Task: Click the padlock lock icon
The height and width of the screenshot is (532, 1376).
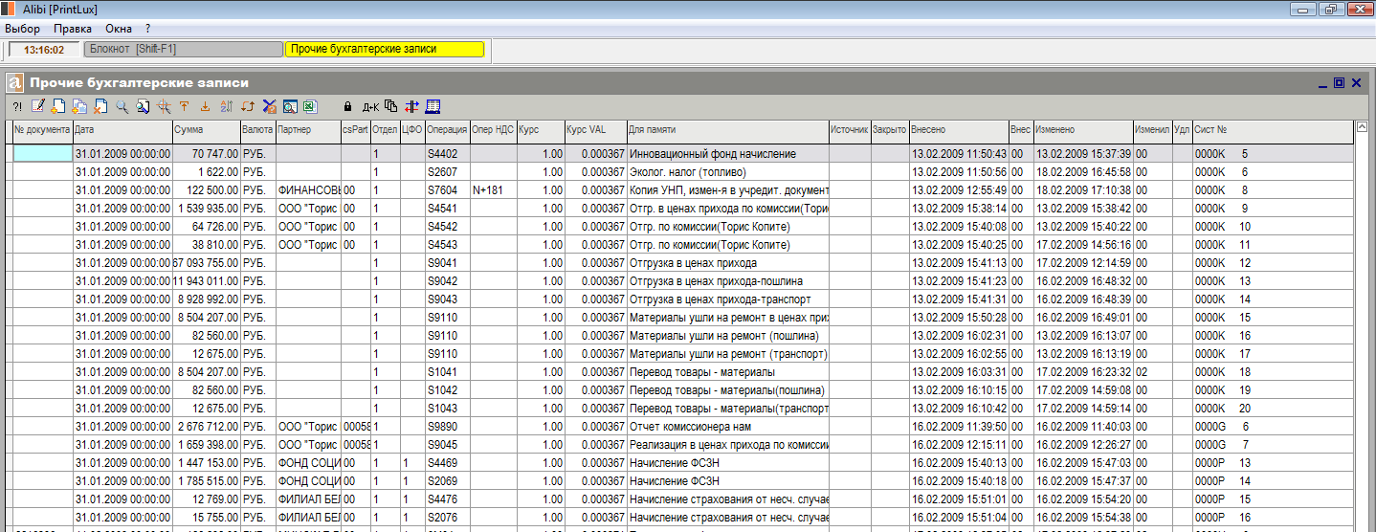Action: 347,106
